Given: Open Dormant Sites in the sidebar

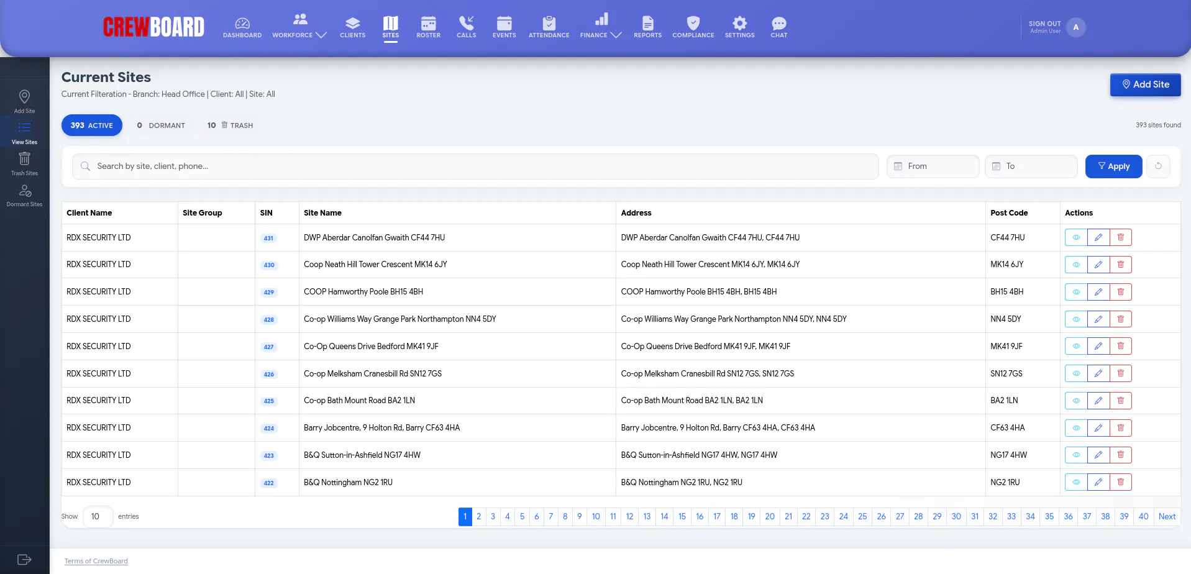Looking at the screenshot, I should tap(24, 195).
